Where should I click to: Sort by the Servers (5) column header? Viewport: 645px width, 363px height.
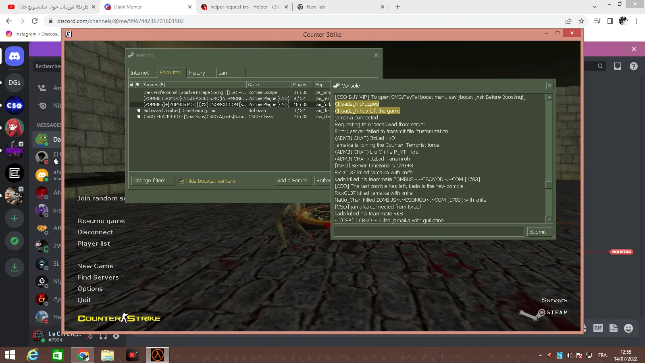194,85
